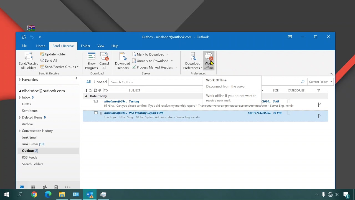This screenshot has height=200, width=355.
Task: Click the Undo icon in title bar
Action: pyautogui.click(x=32, y=37)
